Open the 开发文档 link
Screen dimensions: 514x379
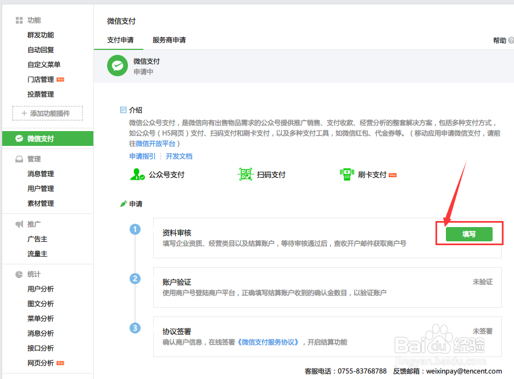point(179,156)
